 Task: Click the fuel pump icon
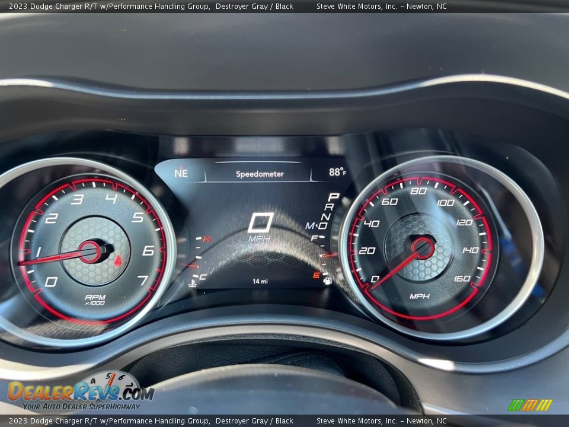(x=327, y=281)
